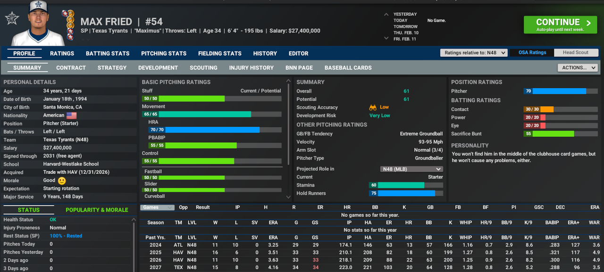Click the Stamina rating bar
604x272 pixels.
pos(406,185)
